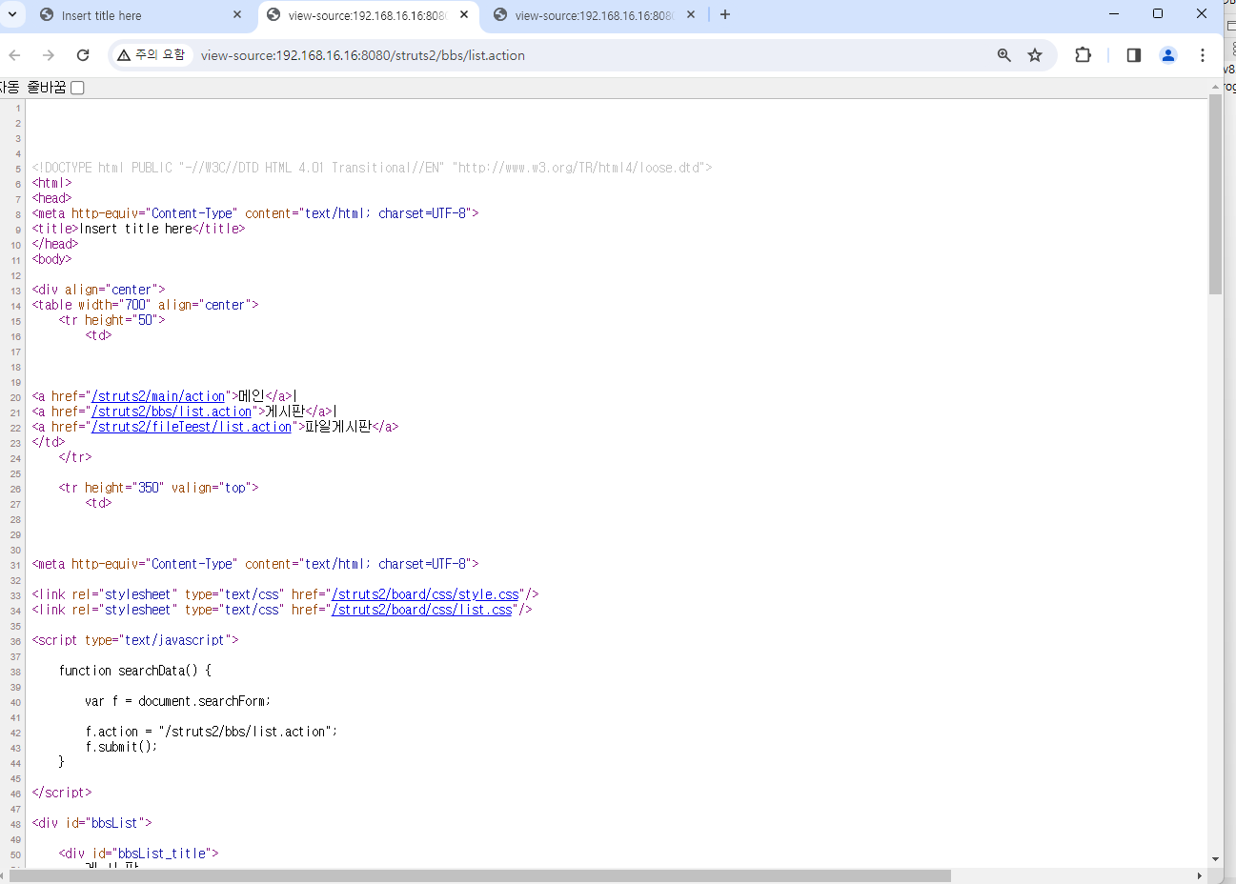
Task: Open the user profile avatar
Action: 1167,55
